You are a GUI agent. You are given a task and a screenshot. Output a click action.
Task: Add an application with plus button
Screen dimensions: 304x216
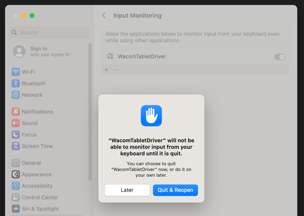[106, 70]
